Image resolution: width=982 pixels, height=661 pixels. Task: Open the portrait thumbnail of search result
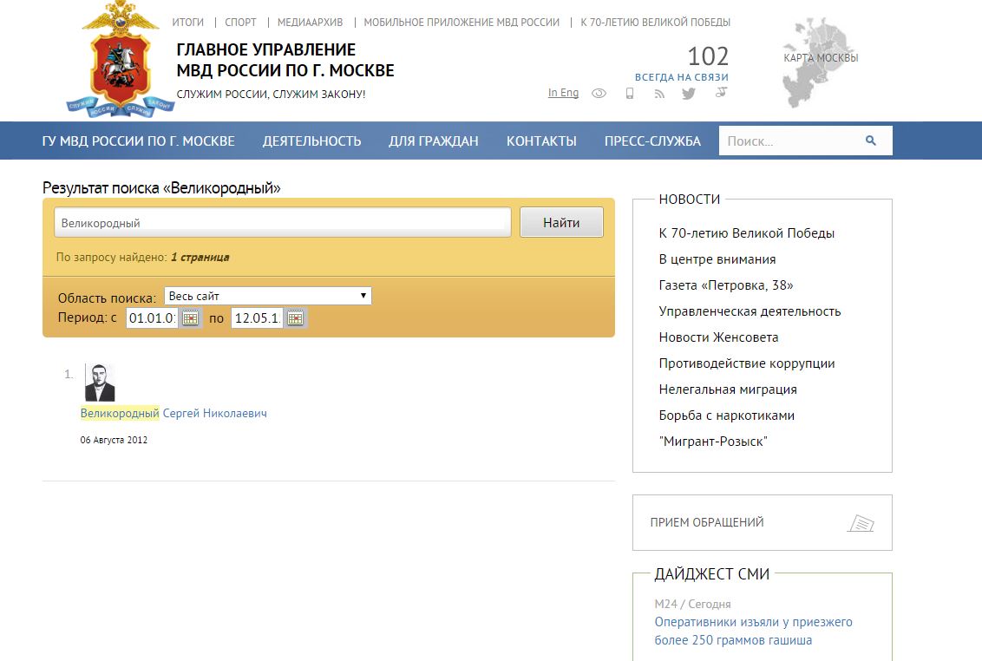coord(101,383)
